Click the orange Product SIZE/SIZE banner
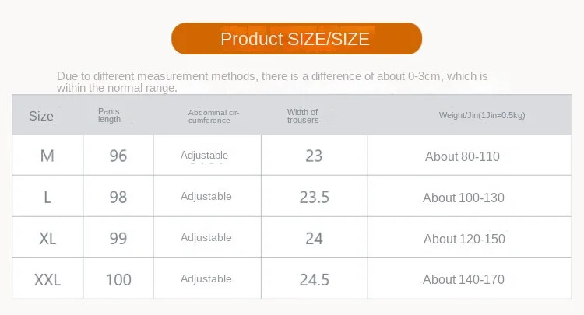Viewport: 584px width, 315px height. coord(296,38)
